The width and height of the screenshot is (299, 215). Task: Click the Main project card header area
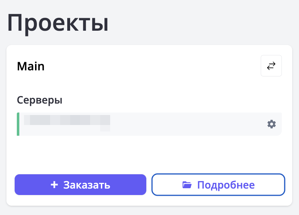click(143, 66)
